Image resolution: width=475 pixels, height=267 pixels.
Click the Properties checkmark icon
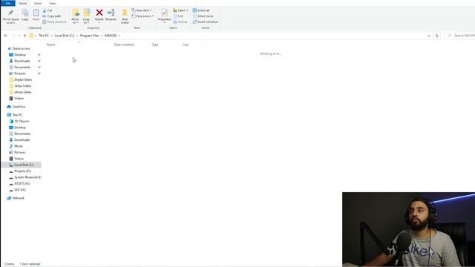coord(164,13)
